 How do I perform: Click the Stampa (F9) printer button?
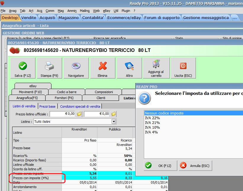(49, 68)
